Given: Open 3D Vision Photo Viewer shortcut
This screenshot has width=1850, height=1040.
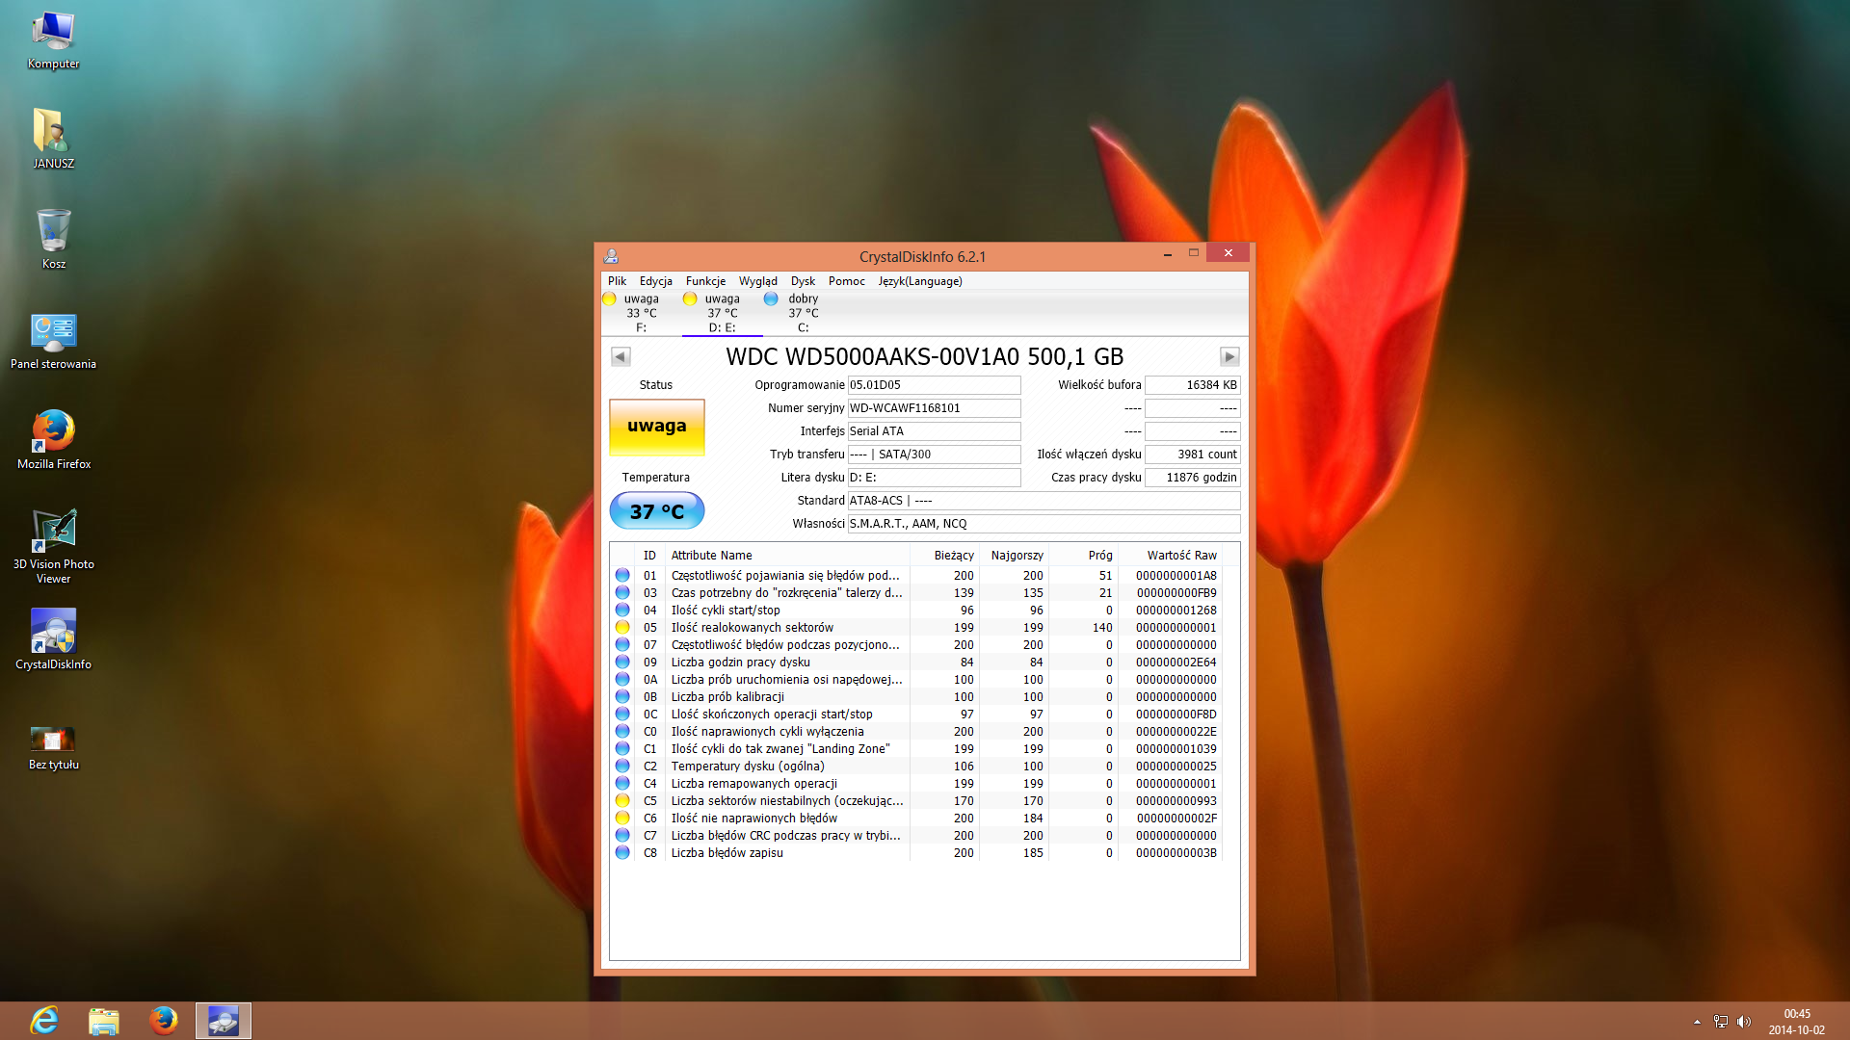Looking at the screenshot, I should point(54,546).
